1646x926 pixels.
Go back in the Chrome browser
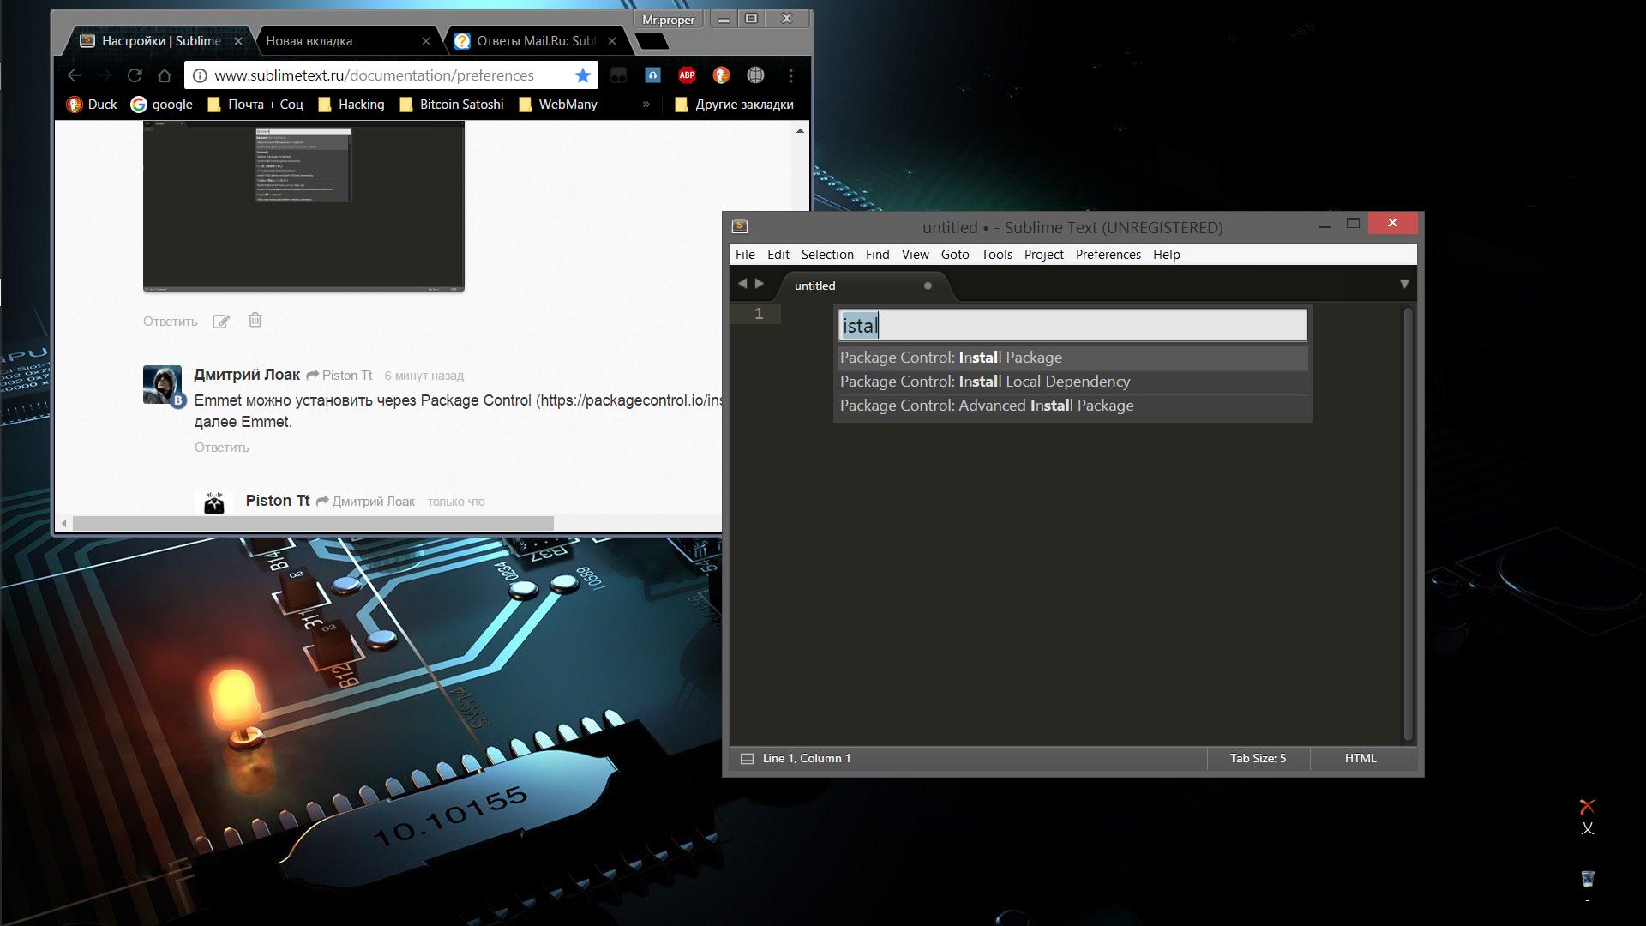[x=75, y=75]
